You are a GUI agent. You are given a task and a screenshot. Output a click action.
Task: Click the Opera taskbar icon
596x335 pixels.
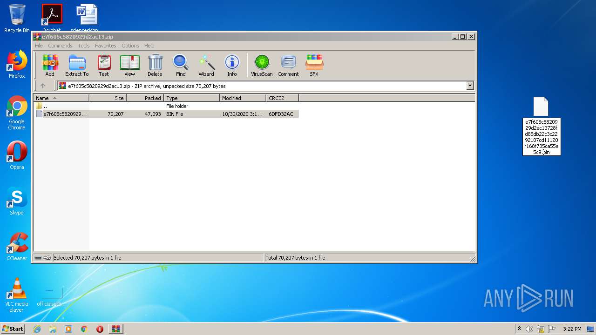[100, 329]
